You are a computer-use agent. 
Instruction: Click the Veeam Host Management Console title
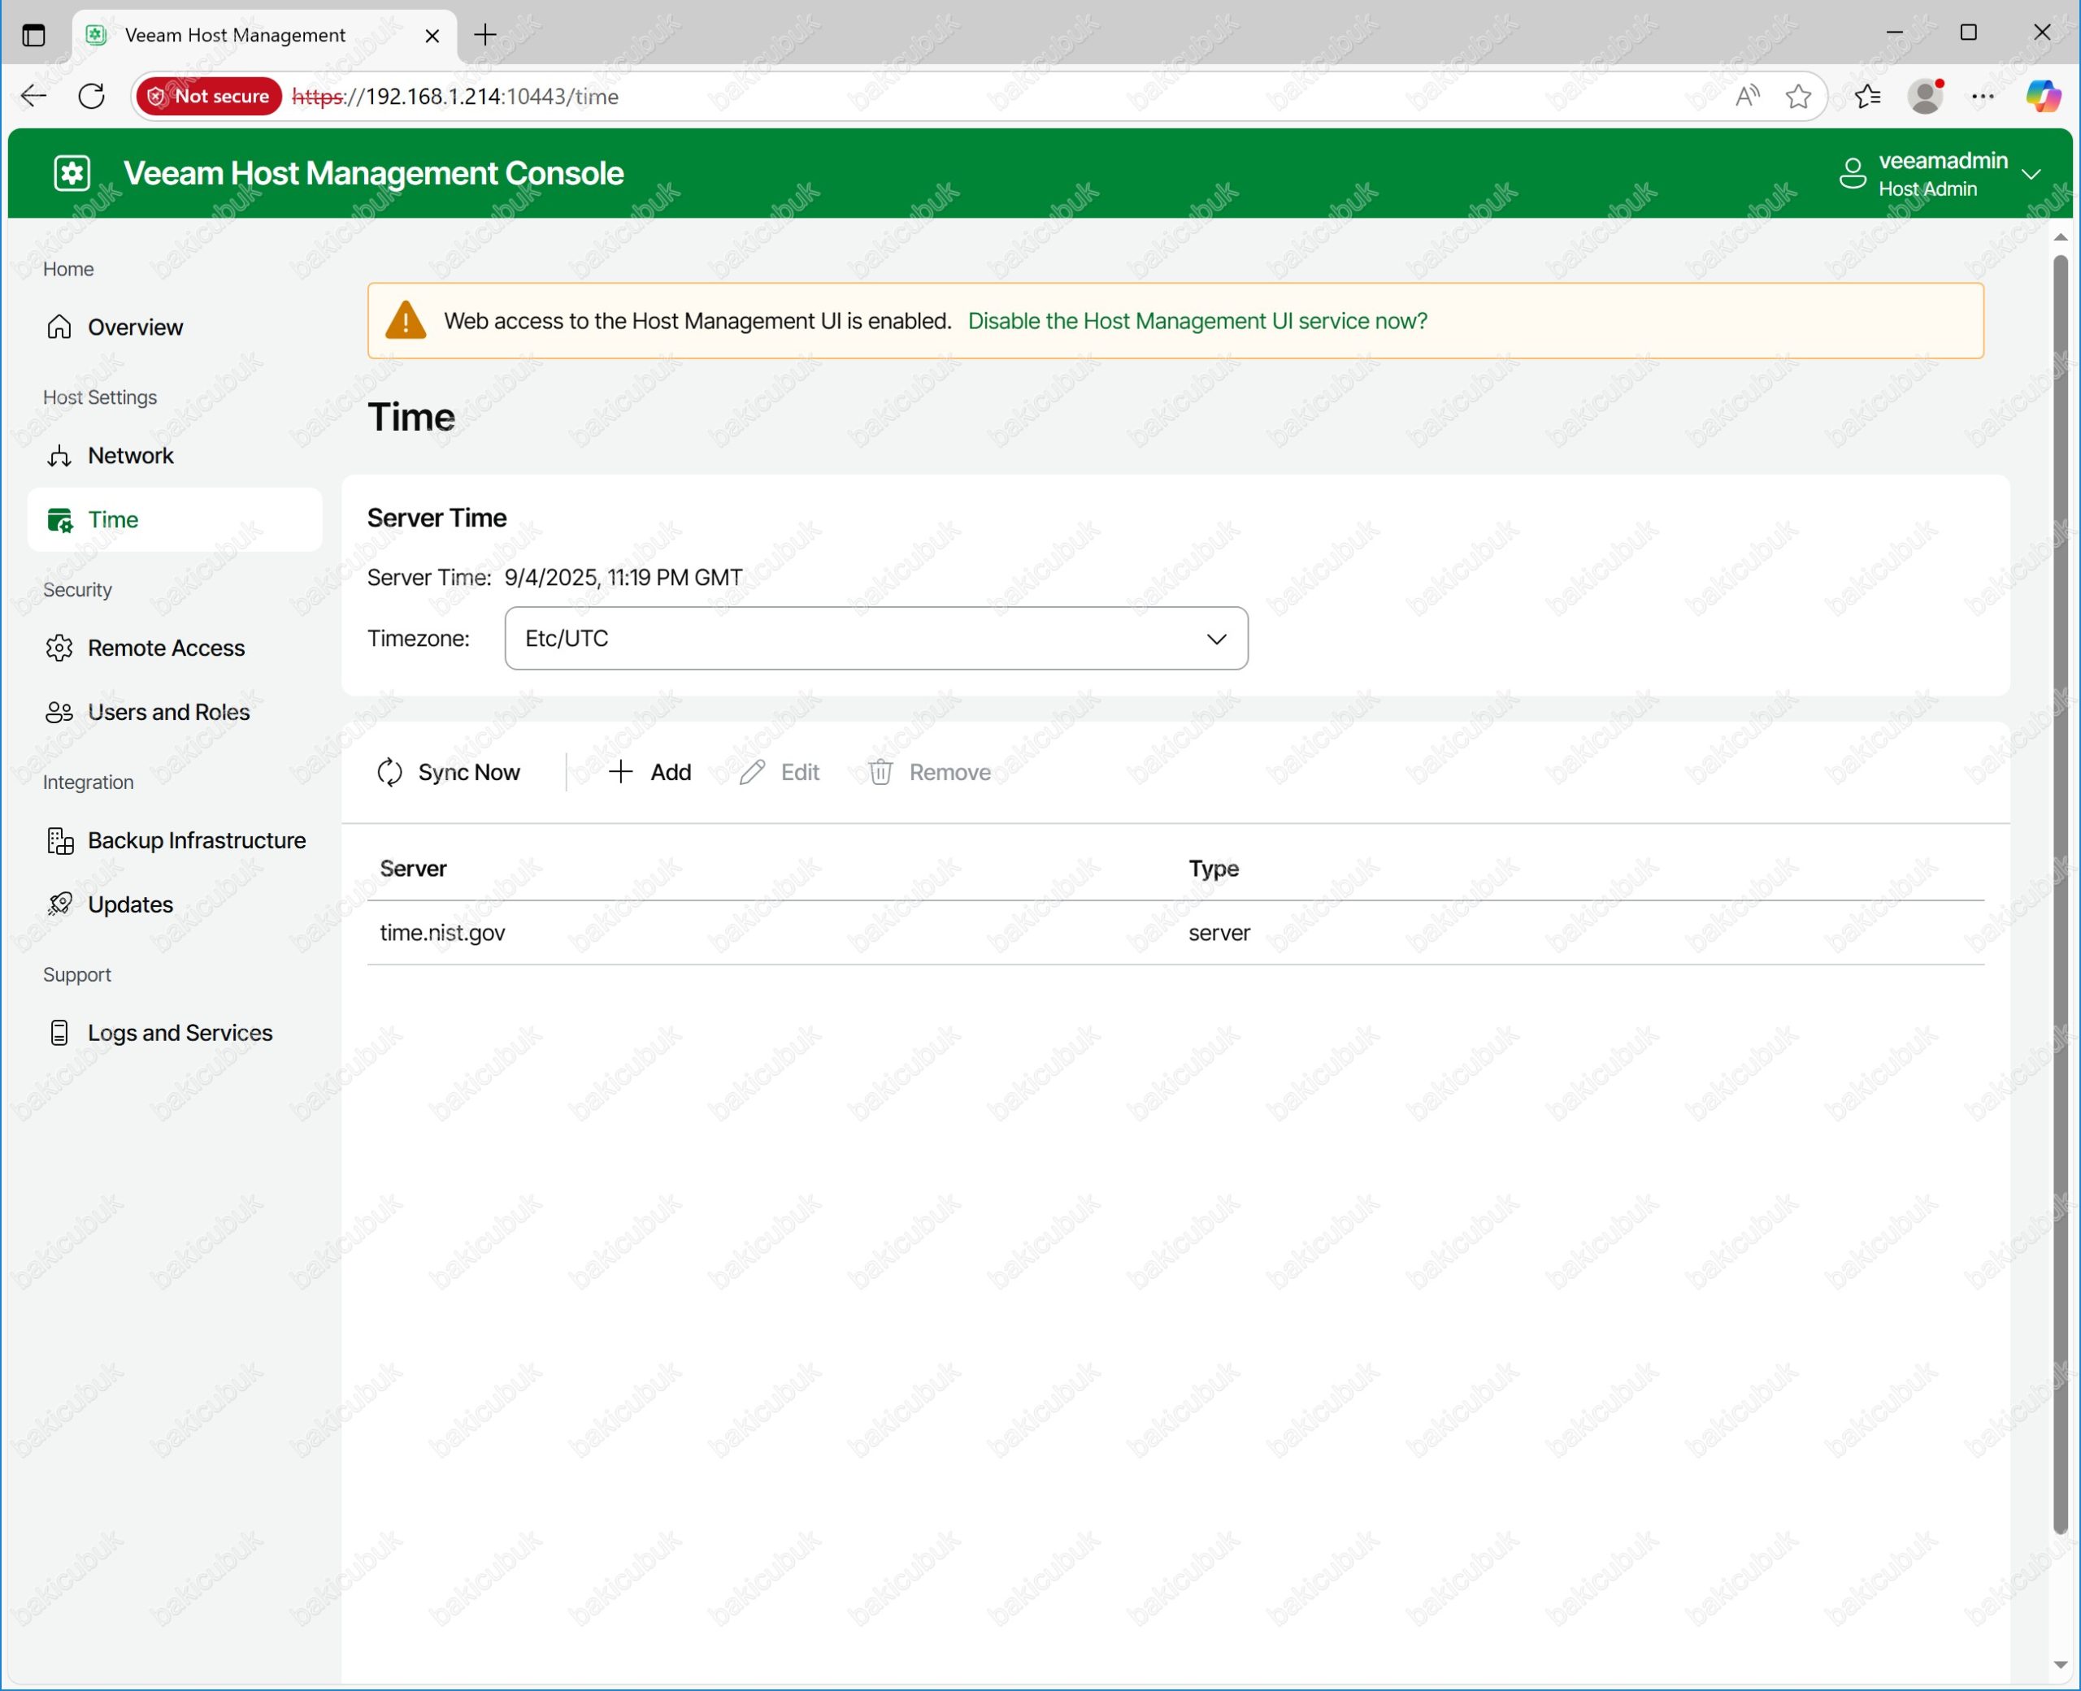(373, 173)
